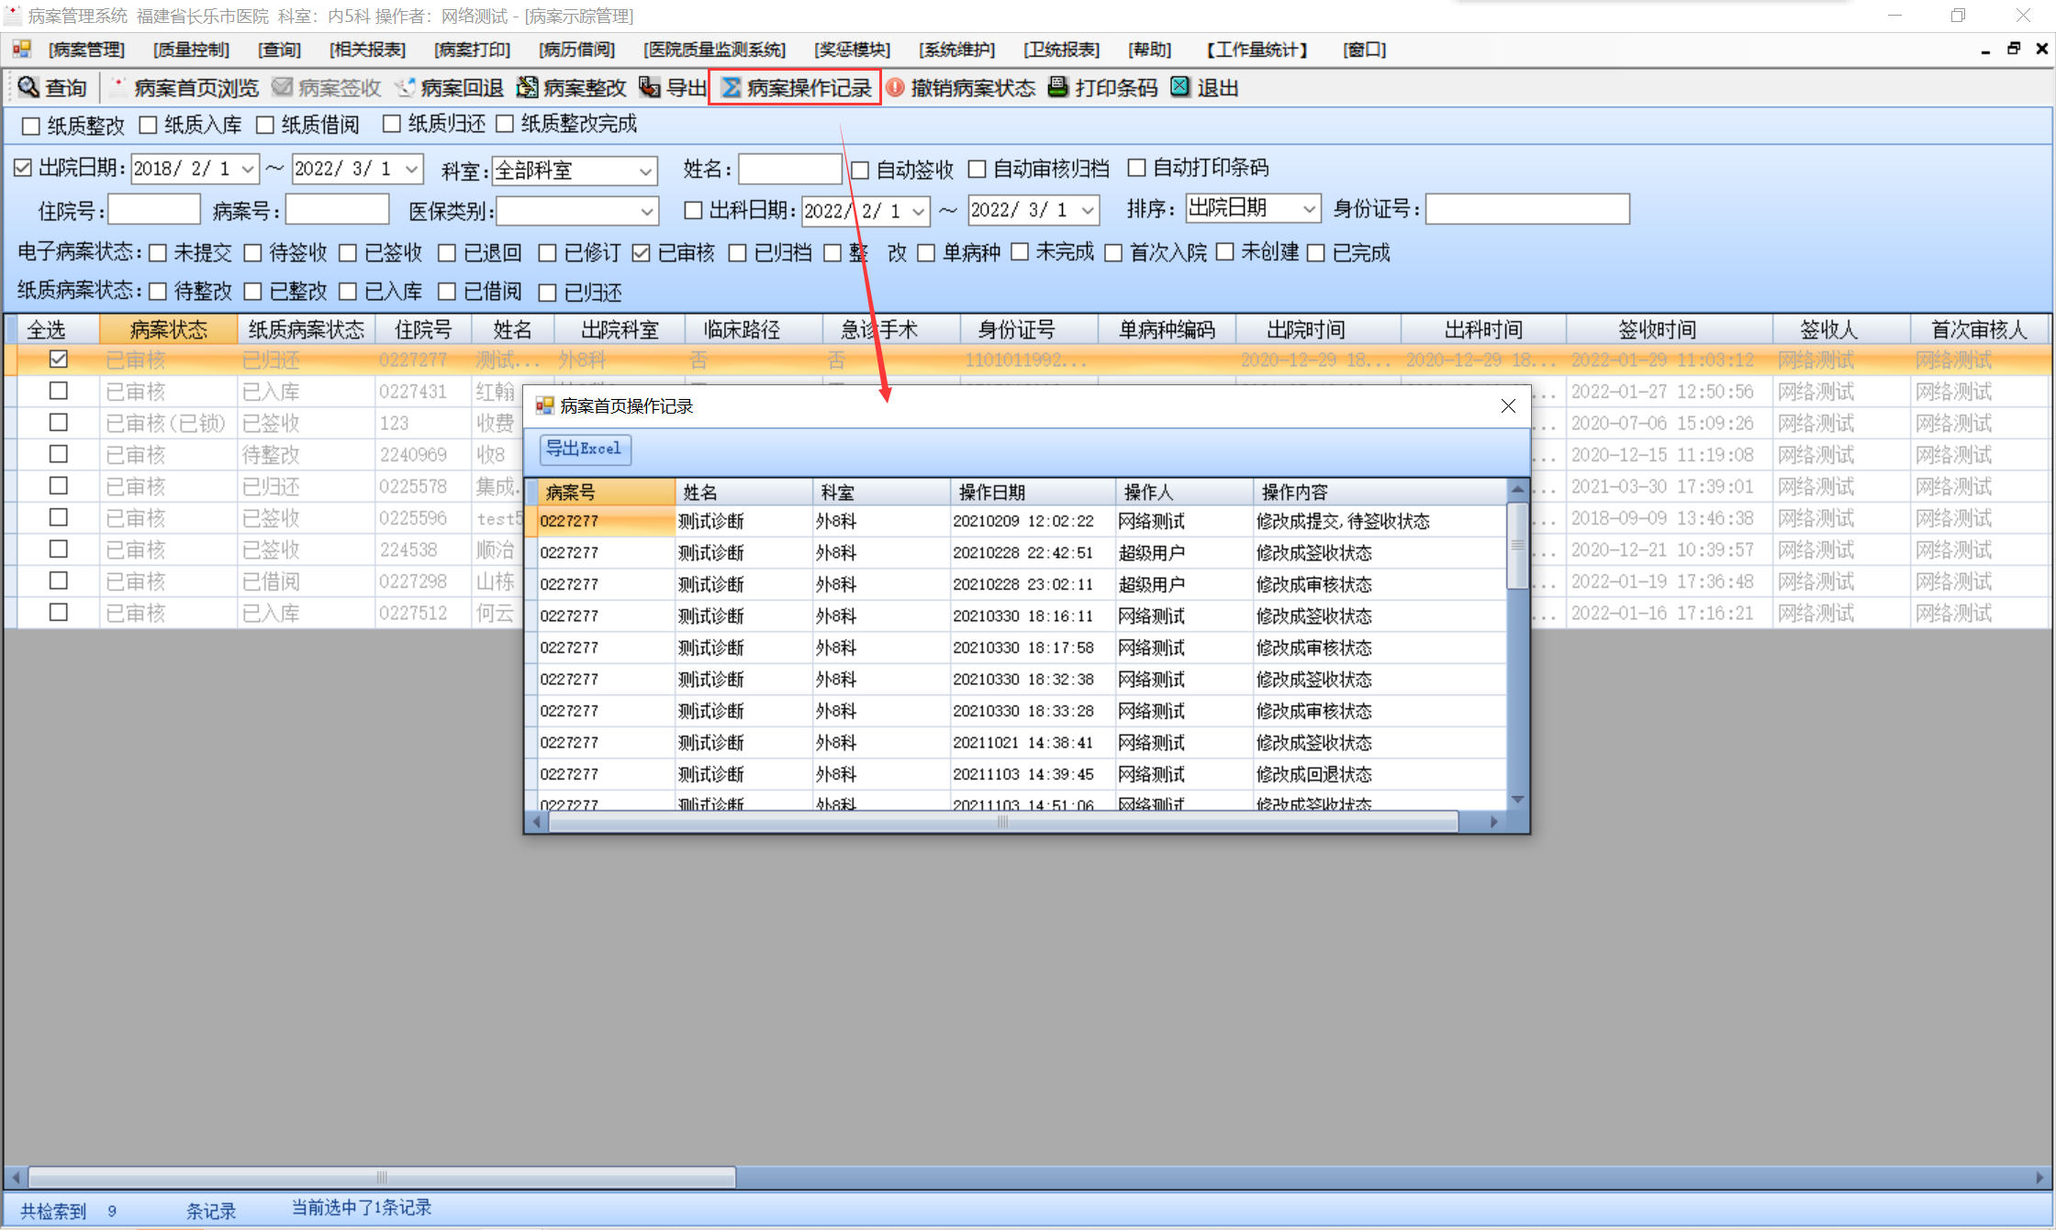Click the 导出Excel button in dialog
Screen dimensions: 2056x1230
click(x=585, y=449)
